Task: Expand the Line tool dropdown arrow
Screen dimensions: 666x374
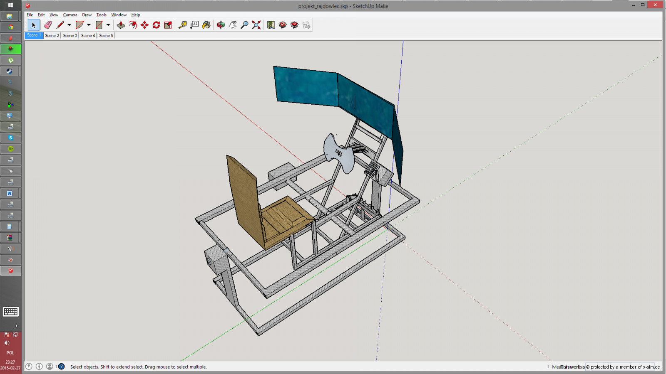Action: tap(70, 25)
